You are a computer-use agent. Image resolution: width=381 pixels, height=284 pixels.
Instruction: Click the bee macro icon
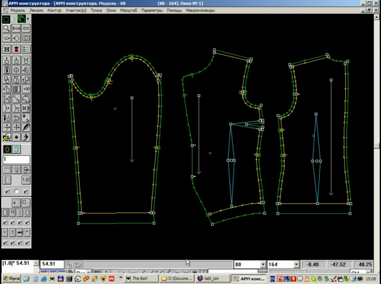(x=6, y=137)
